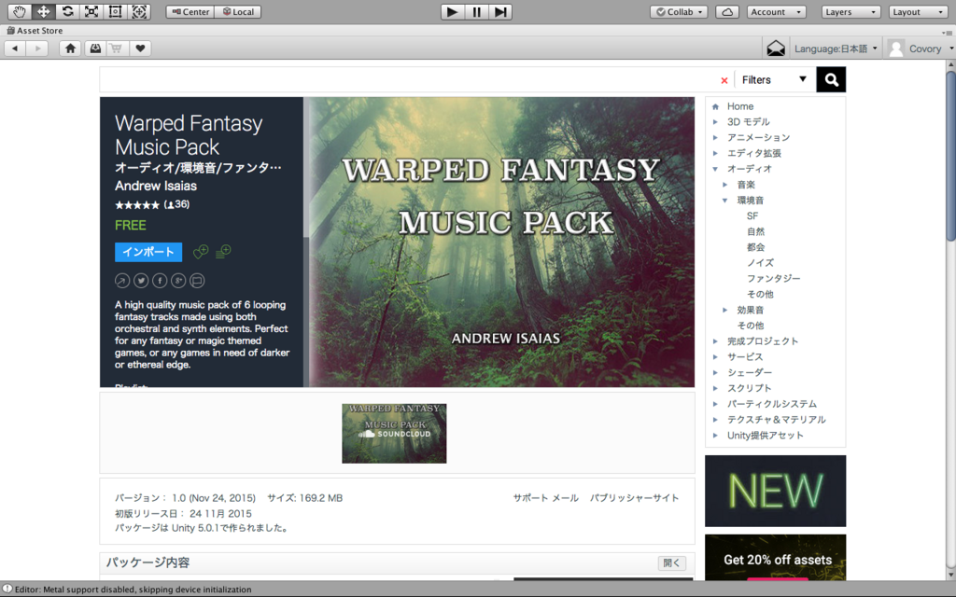Open the Layout dropdown

[x=918, y=11]
